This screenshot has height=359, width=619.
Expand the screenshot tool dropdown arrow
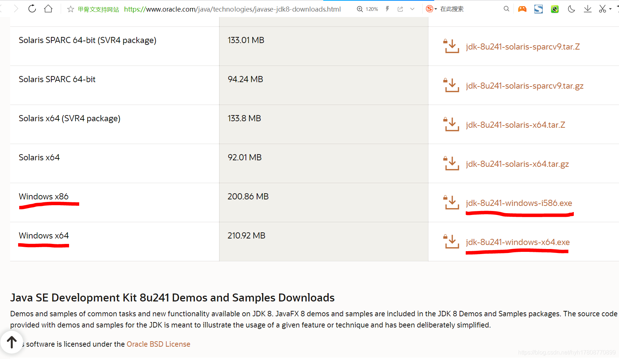[610, 9]
